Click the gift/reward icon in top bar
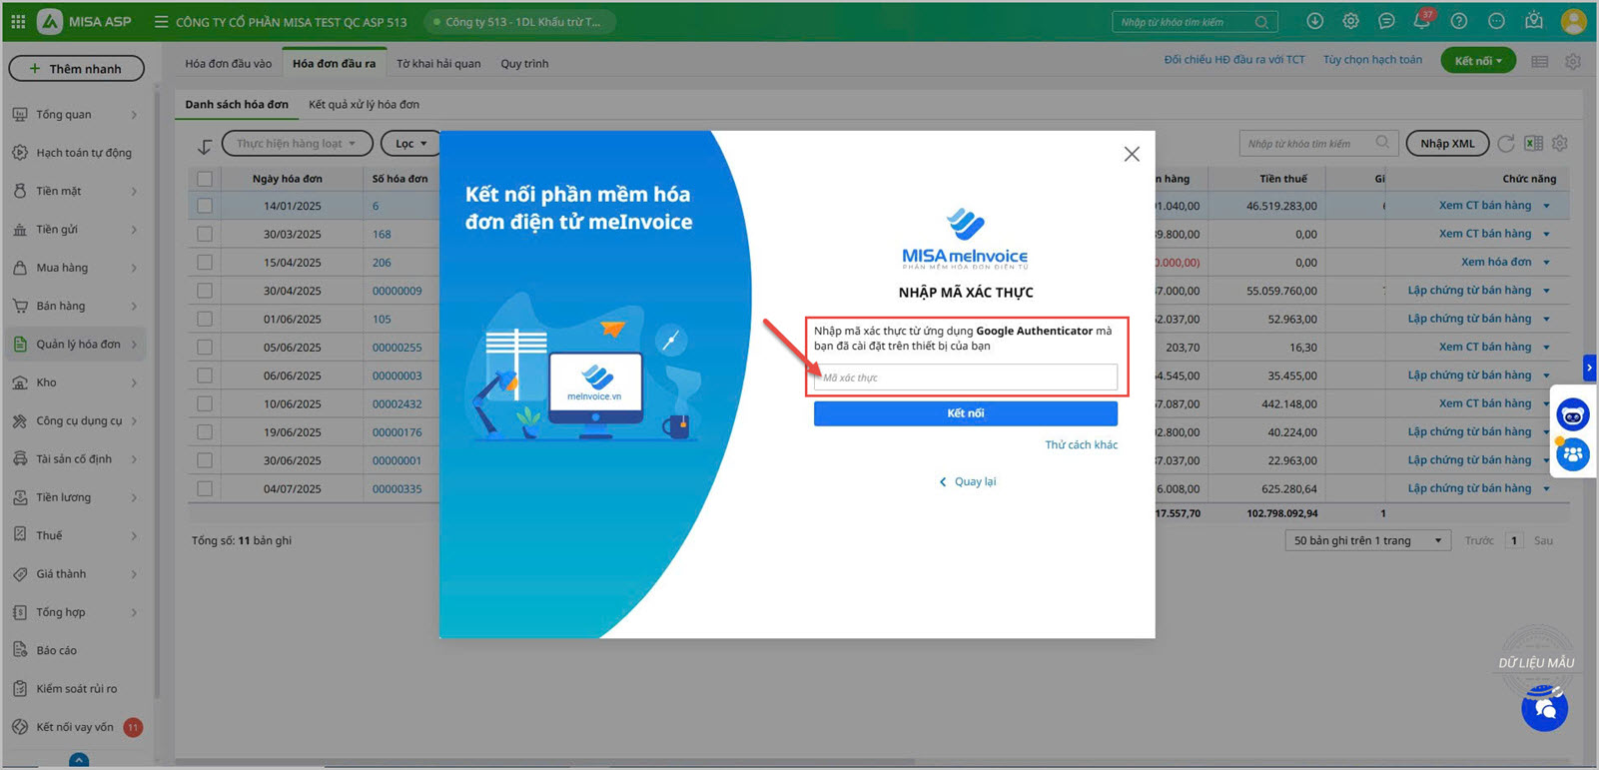Screen dimensions: 1599x770 tap(1534, 21)
